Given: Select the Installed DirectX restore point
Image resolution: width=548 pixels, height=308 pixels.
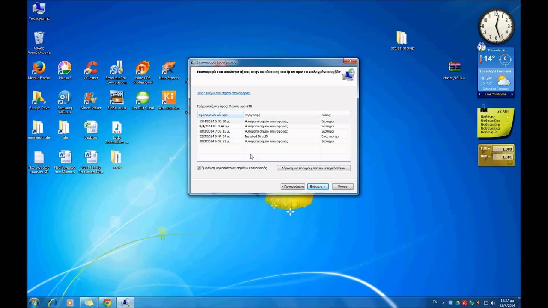Looking at the screenshot, I should (274, 136).
